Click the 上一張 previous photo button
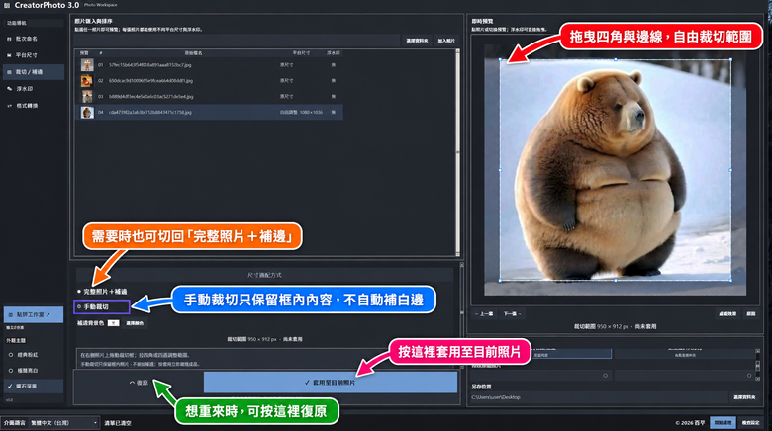 coord(484,314)
